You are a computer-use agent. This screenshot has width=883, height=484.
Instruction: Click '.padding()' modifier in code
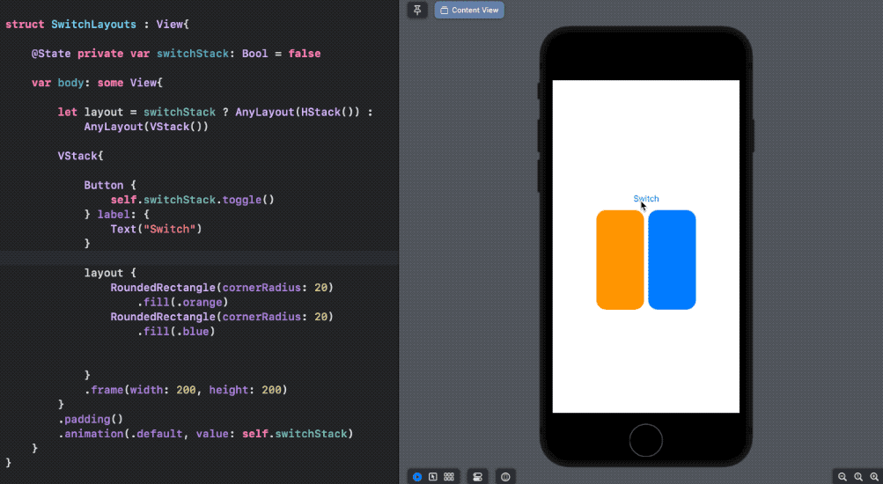[x=90, y=419]
